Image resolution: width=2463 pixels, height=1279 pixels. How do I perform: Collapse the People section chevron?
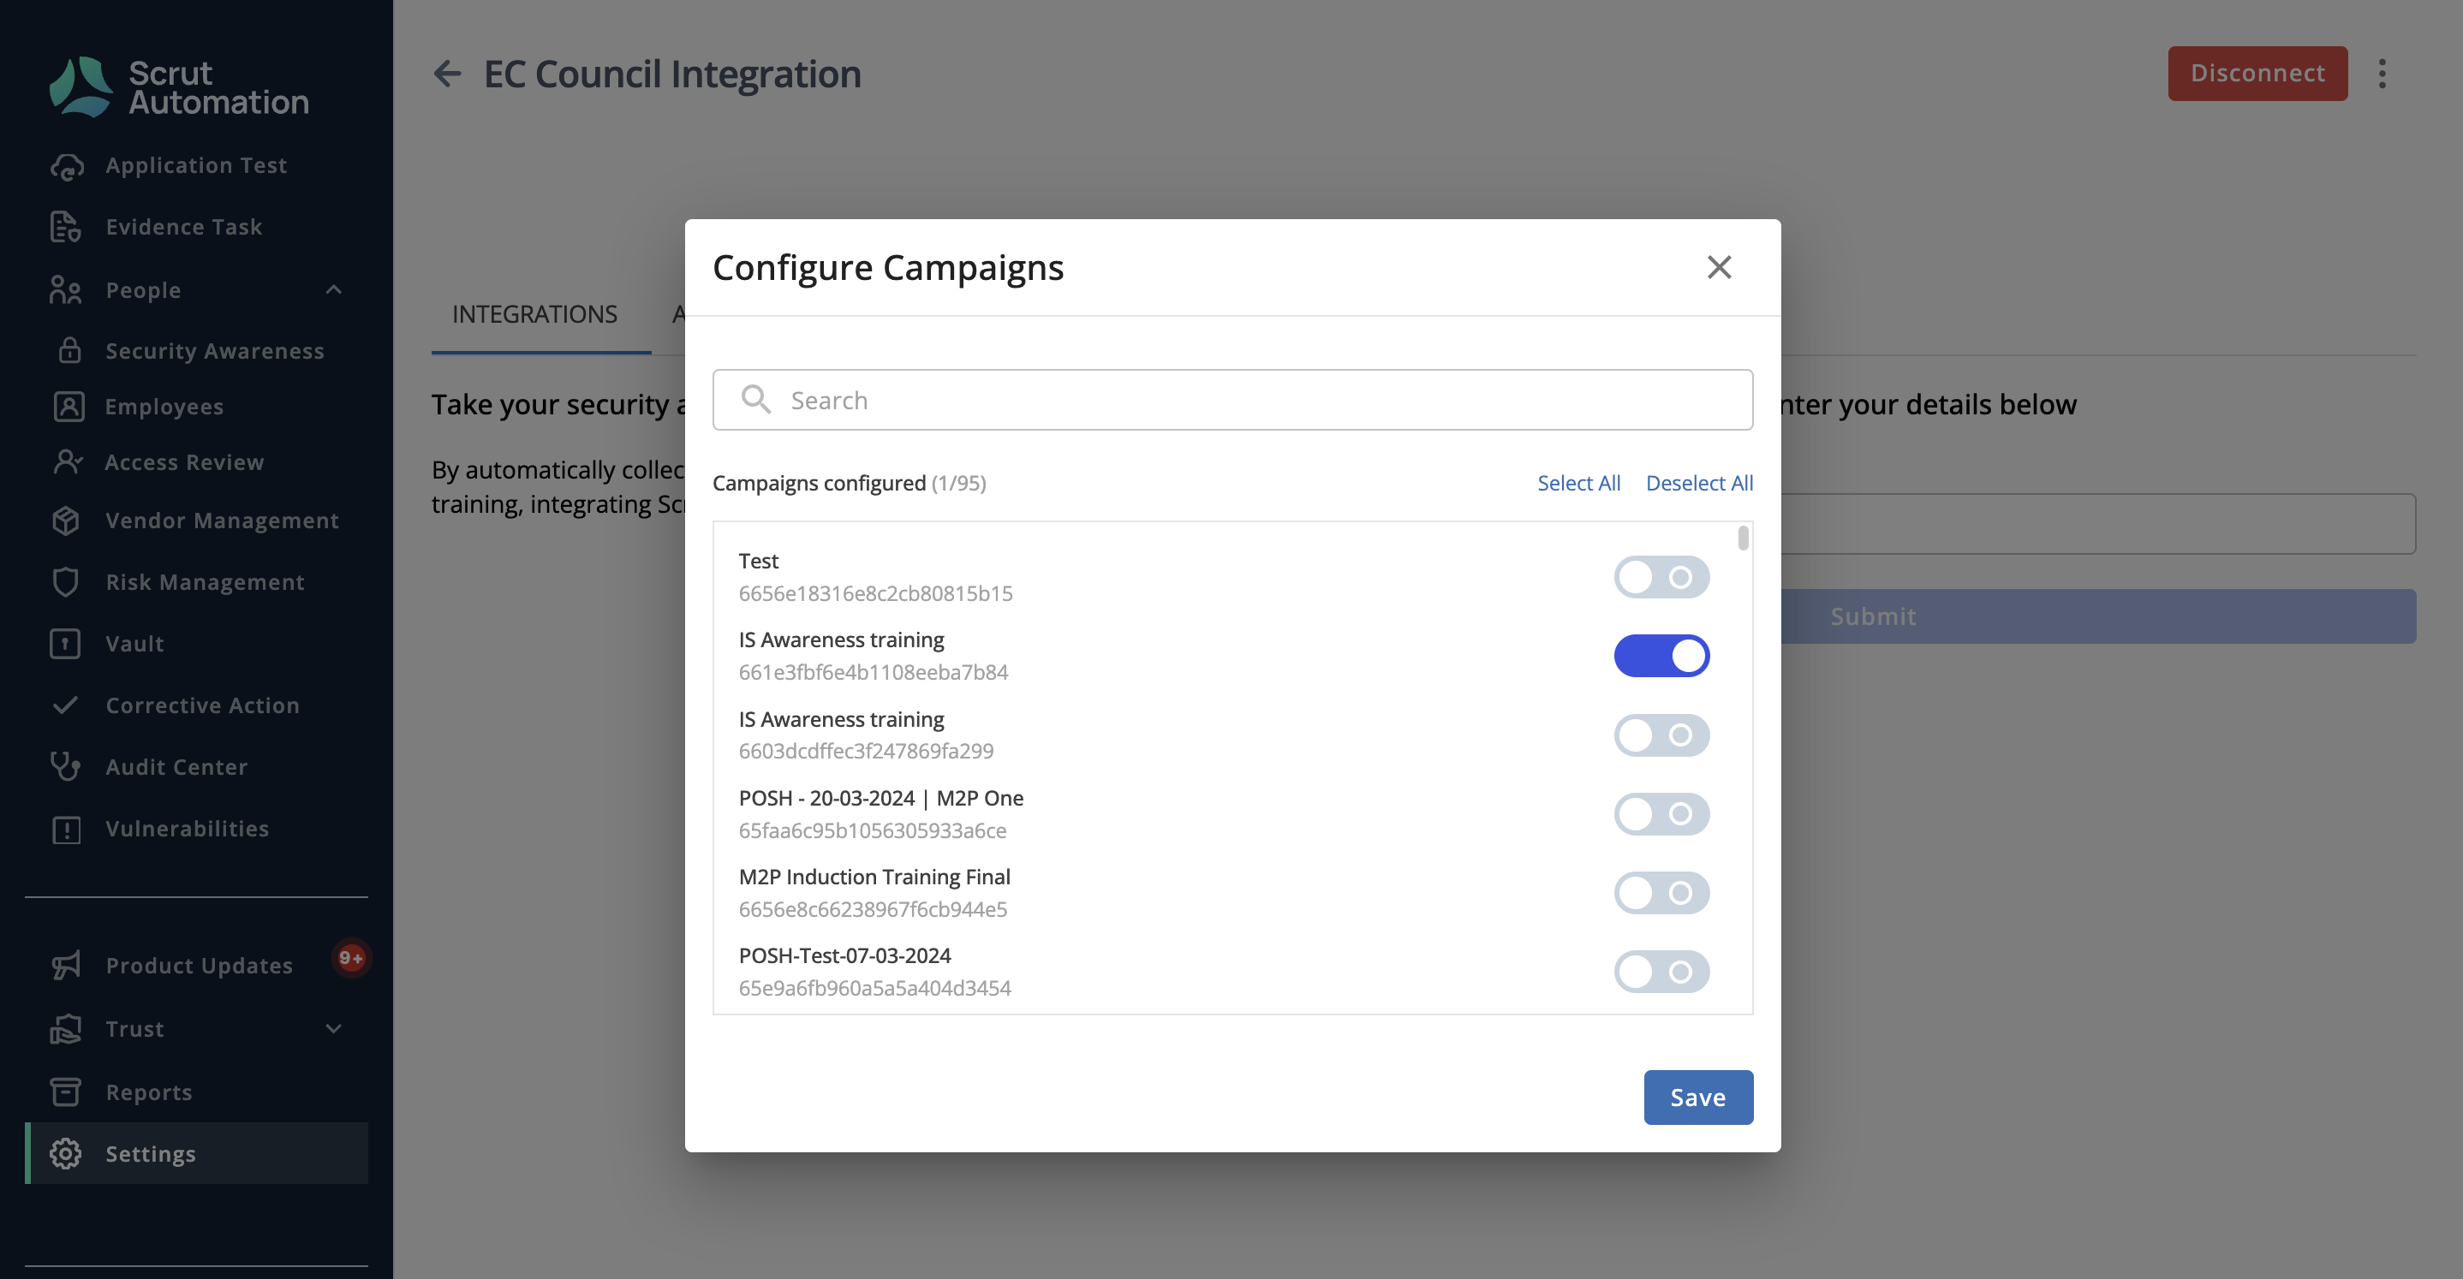point(334,289)
